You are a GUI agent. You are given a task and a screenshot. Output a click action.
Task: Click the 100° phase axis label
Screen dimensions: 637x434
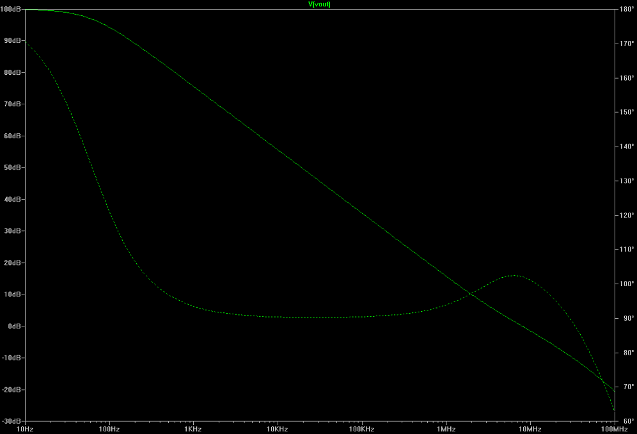coord(627,284)
